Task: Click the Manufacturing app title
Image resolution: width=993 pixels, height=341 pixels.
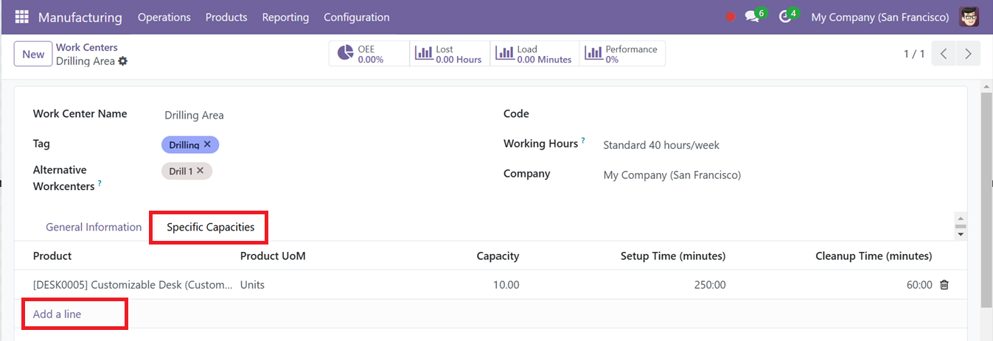Action: (x=80, y=17)
